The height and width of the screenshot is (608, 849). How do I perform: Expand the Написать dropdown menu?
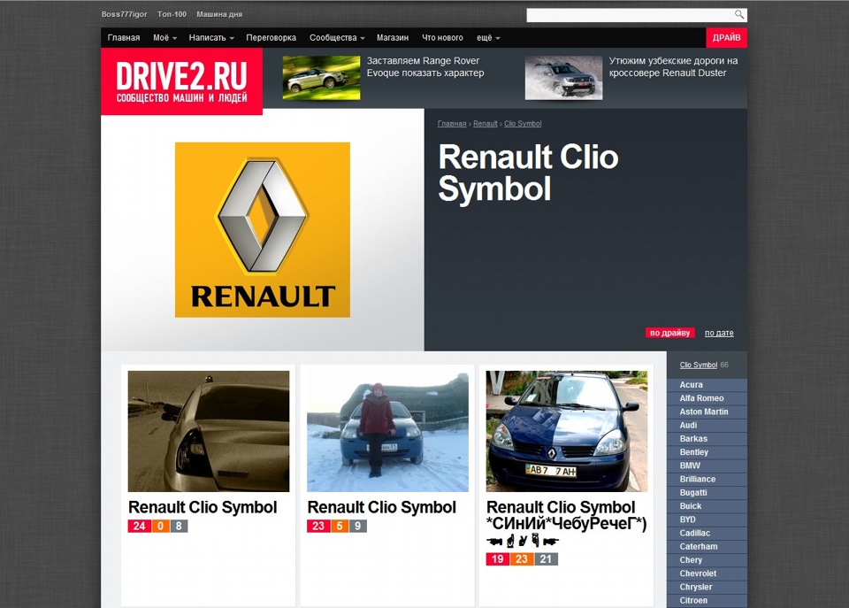click(211, 38)
